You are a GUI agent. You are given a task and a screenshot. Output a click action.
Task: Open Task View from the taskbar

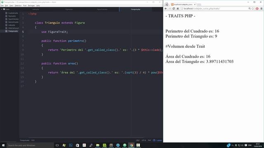tap(57, 145)
